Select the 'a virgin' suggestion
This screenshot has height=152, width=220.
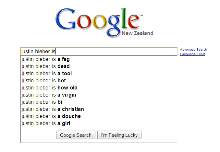(49, 95)
